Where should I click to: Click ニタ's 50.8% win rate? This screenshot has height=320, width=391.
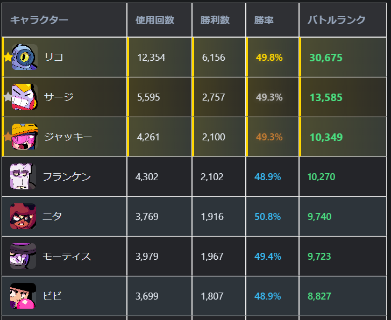click(x=268, y=217)
